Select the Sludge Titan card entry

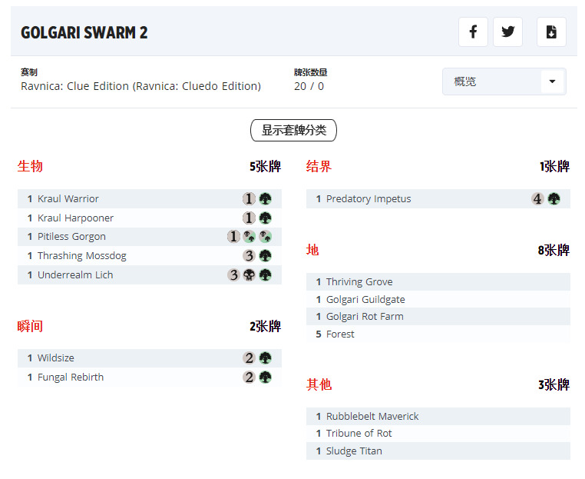354,451
